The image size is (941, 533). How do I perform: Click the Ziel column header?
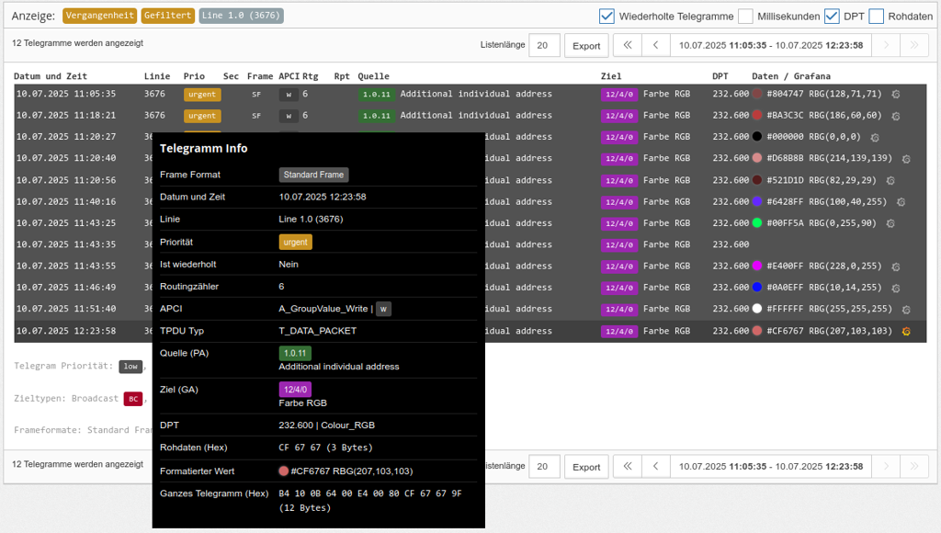(x=611, y=76)
